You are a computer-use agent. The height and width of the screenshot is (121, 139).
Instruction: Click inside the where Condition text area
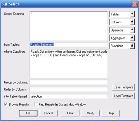69,64
